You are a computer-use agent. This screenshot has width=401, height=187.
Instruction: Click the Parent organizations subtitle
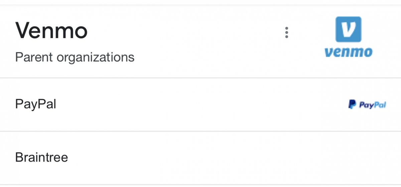coord(75,57)
